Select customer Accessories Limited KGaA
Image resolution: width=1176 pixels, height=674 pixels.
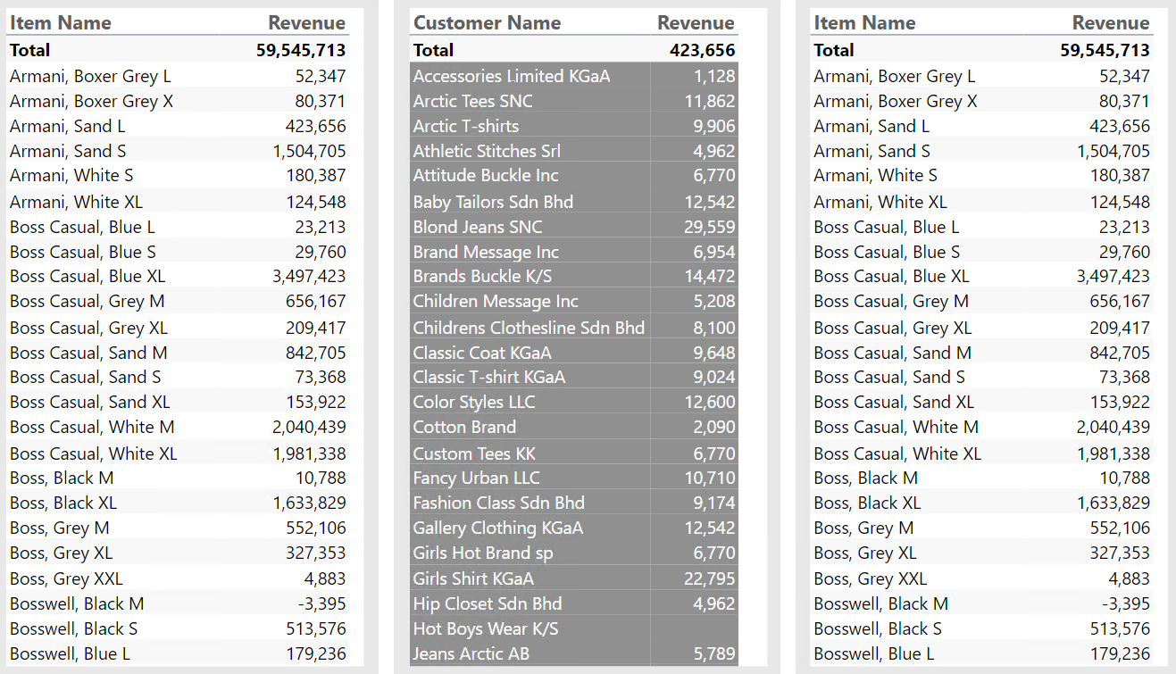512,76
